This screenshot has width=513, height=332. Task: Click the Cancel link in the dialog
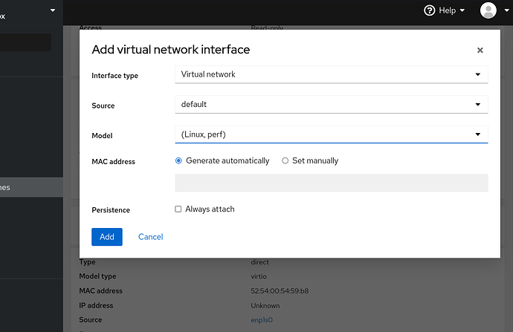click(x=150, y=237)
